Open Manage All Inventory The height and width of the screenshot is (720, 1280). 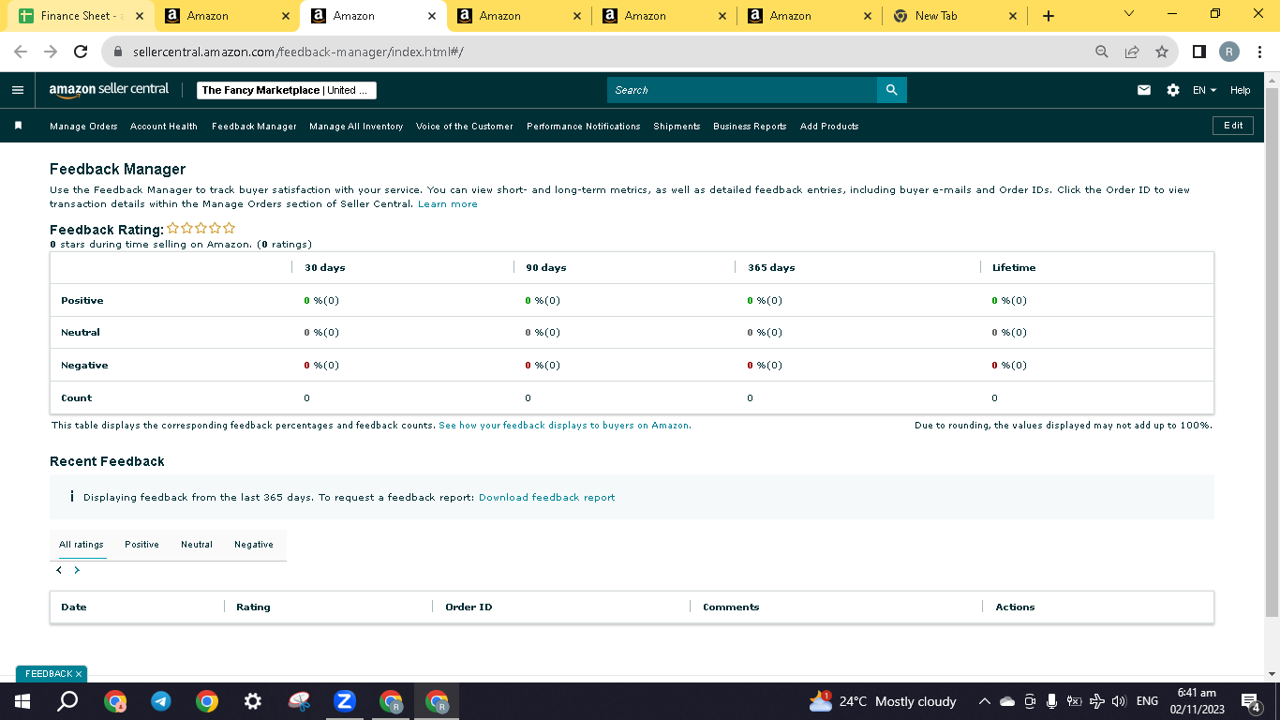356,127
